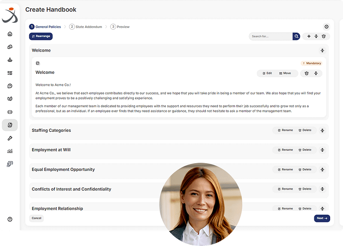
Task: Click the Search for input field
Action: click(x=271, y=36)
